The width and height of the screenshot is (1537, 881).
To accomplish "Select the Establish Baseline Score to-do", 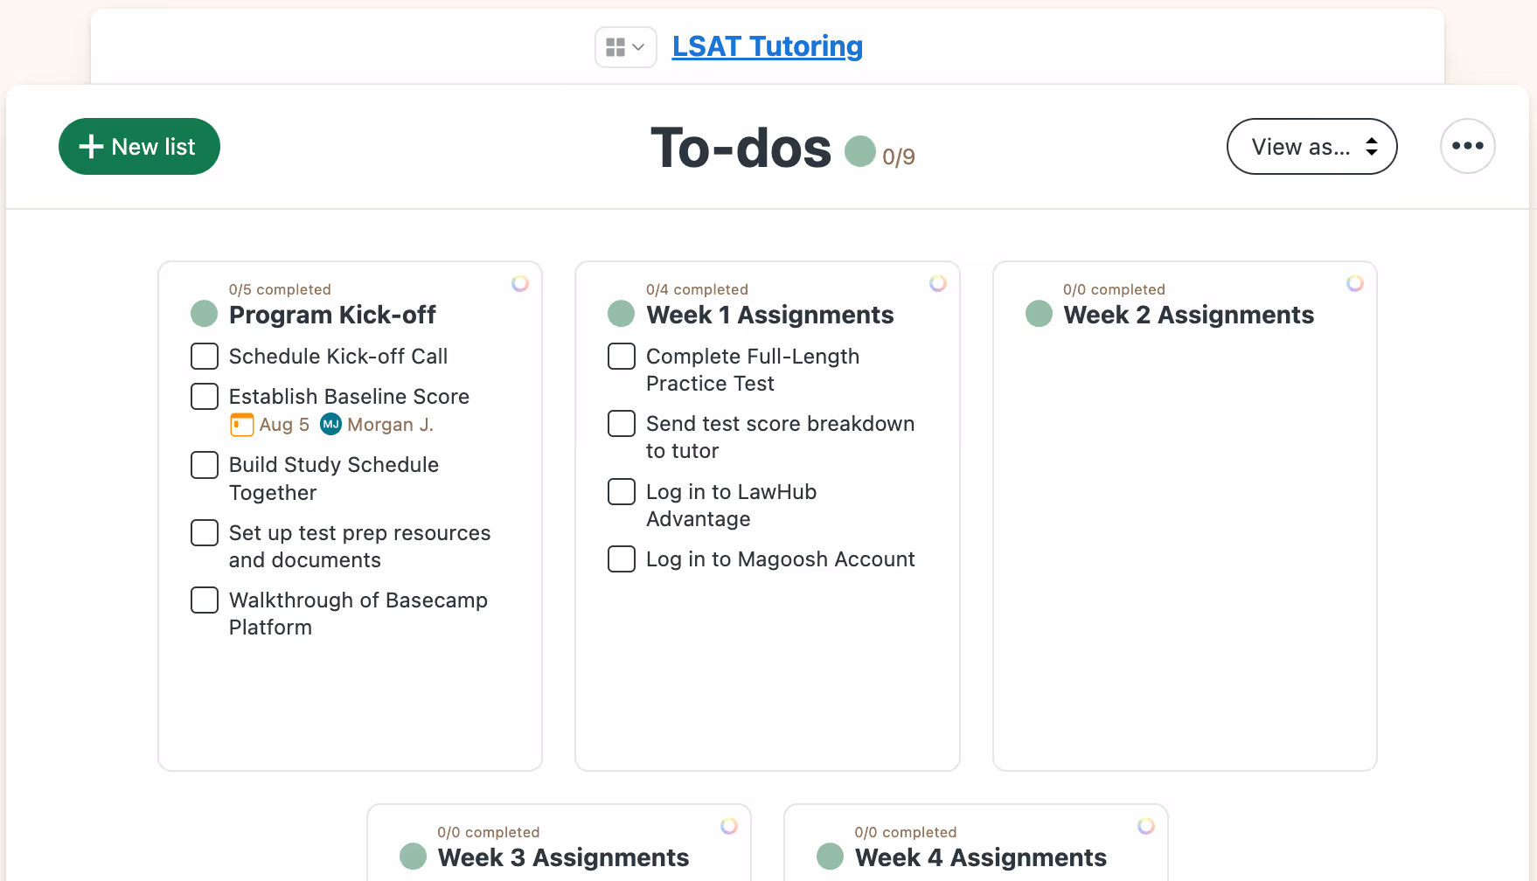I will (x=348, y=396).
